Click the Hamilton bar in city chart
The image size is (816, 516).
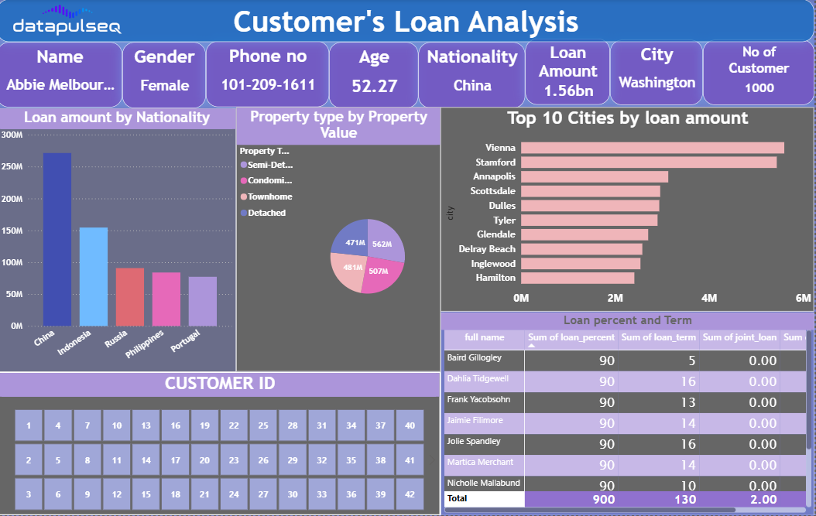(578, 278)
